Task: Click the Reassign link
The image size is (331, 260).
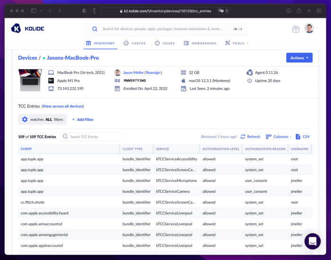Action: click(x=153, y=72)
